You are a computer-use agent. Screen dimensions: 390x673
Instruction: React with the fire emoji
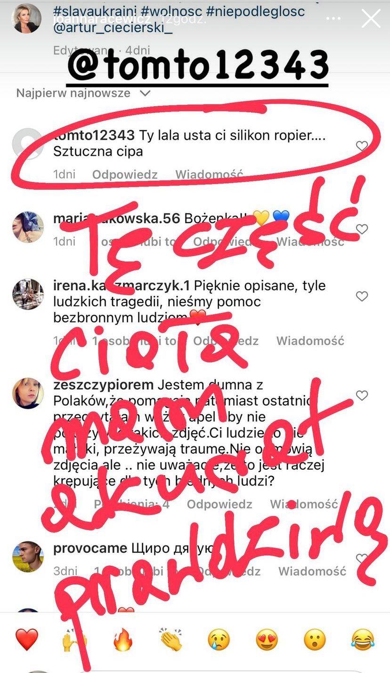point(123,640)
